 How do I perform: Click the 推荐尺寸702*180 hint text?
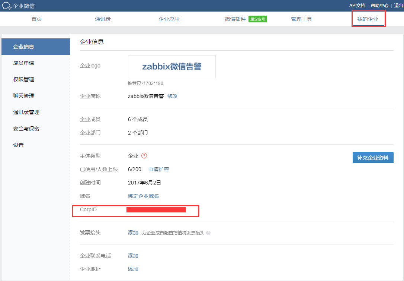145,83
